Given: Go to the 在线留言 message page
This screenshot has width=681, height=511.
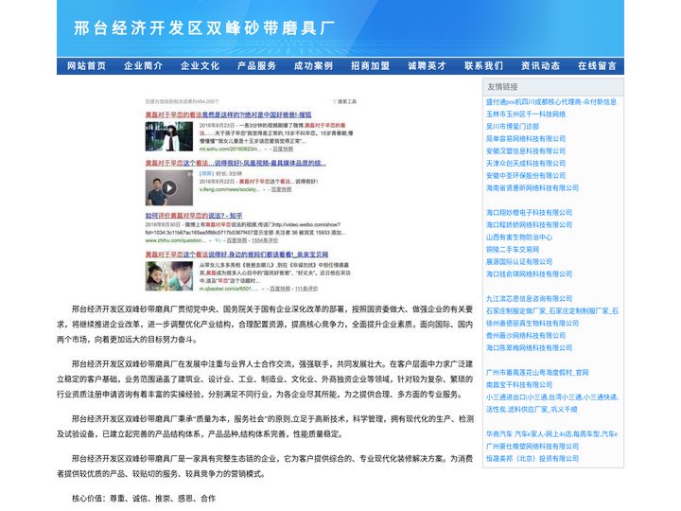Looking at the screenshot, I should 597,66.
